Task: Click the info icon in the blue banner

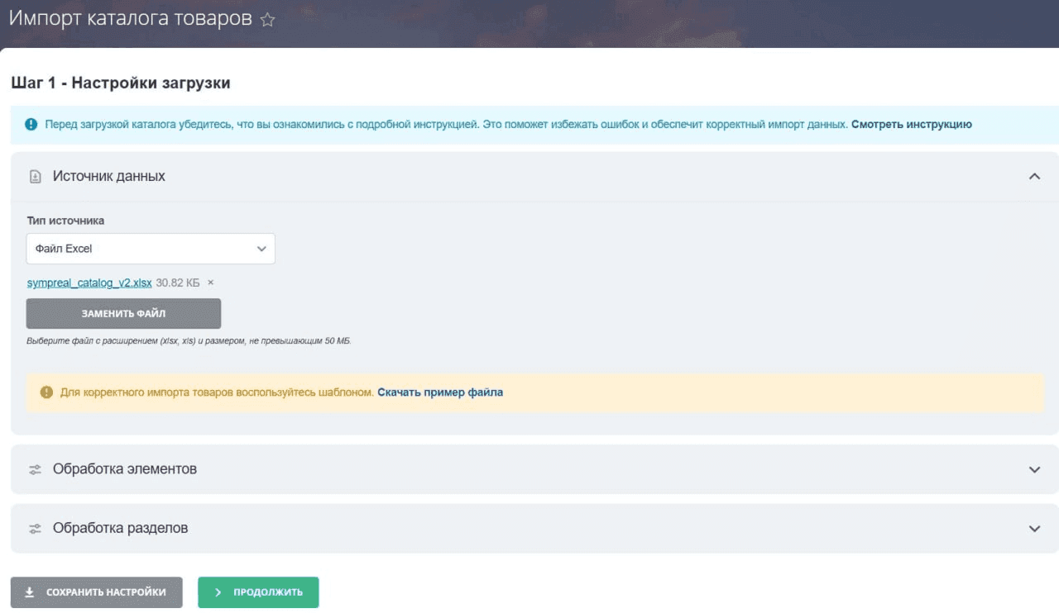Action: coord(31,125)
